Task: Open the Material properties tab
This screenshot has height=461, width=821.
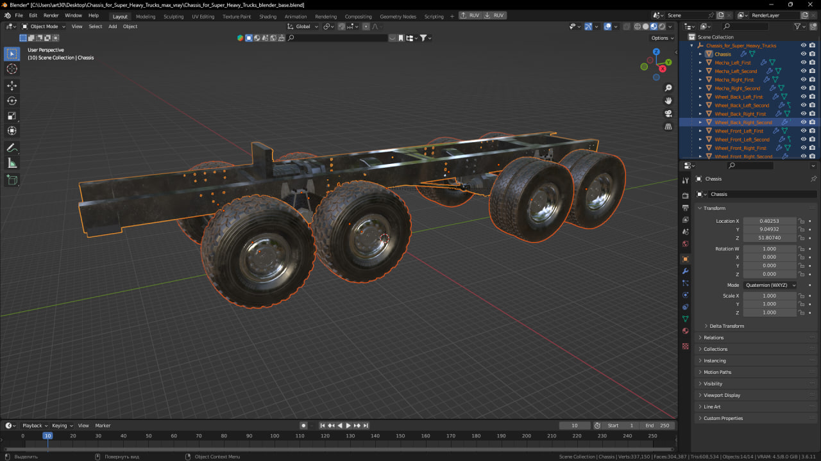Action: (x=685, y=331)
